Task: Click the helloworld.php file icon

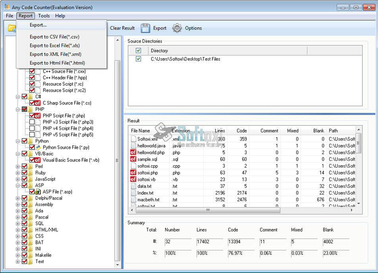Action: (133, 153)
